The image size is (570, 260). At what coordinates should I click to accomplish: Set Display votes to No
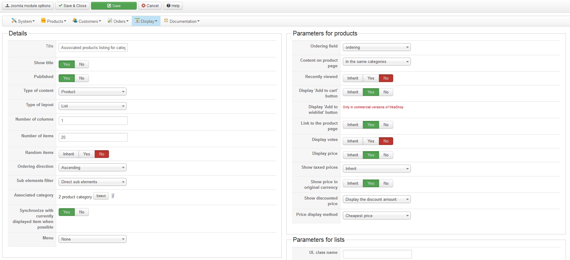[x=386, y=141]
